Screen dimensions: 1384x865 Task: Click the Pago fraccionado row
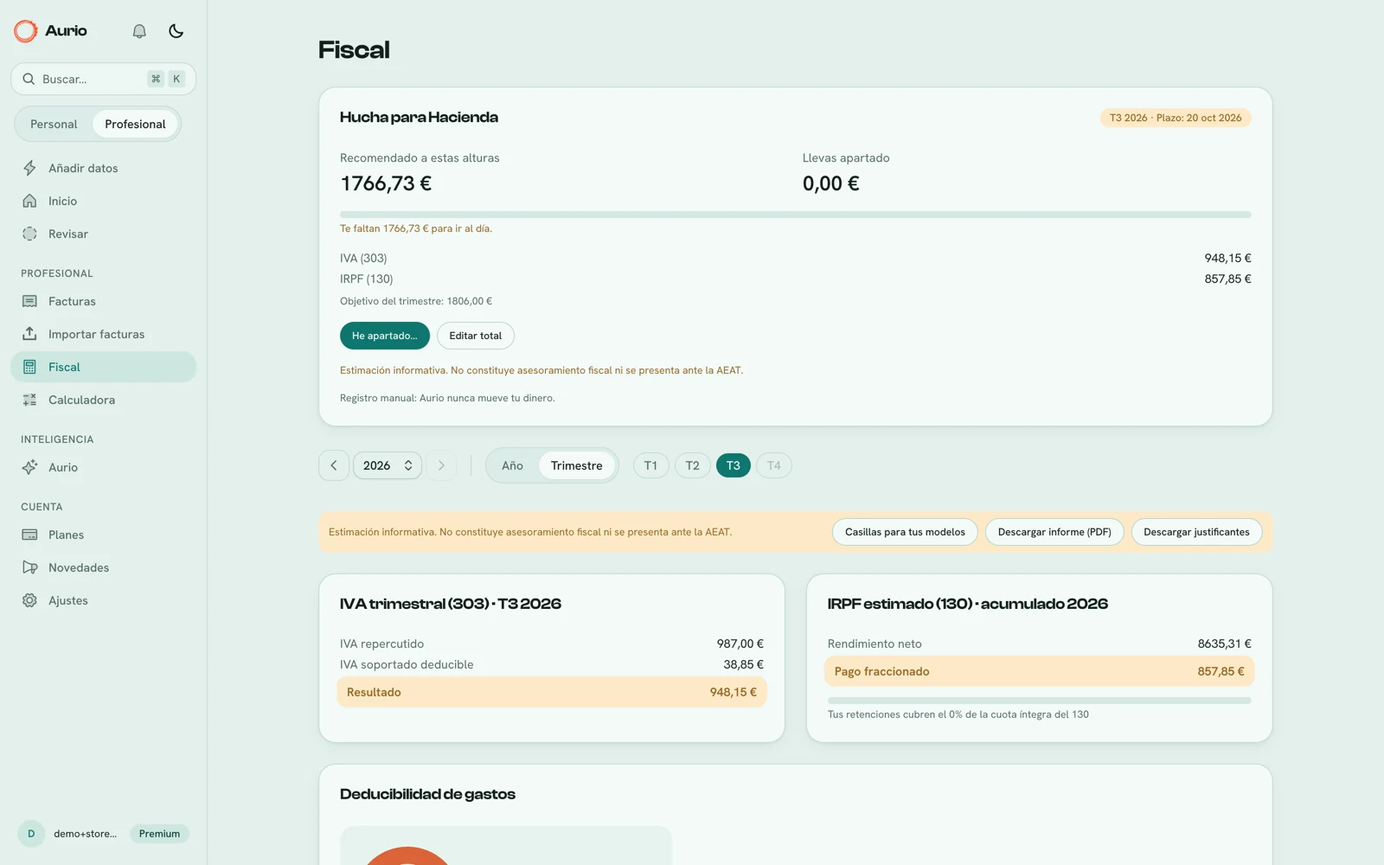click(x=1040, y=671)
